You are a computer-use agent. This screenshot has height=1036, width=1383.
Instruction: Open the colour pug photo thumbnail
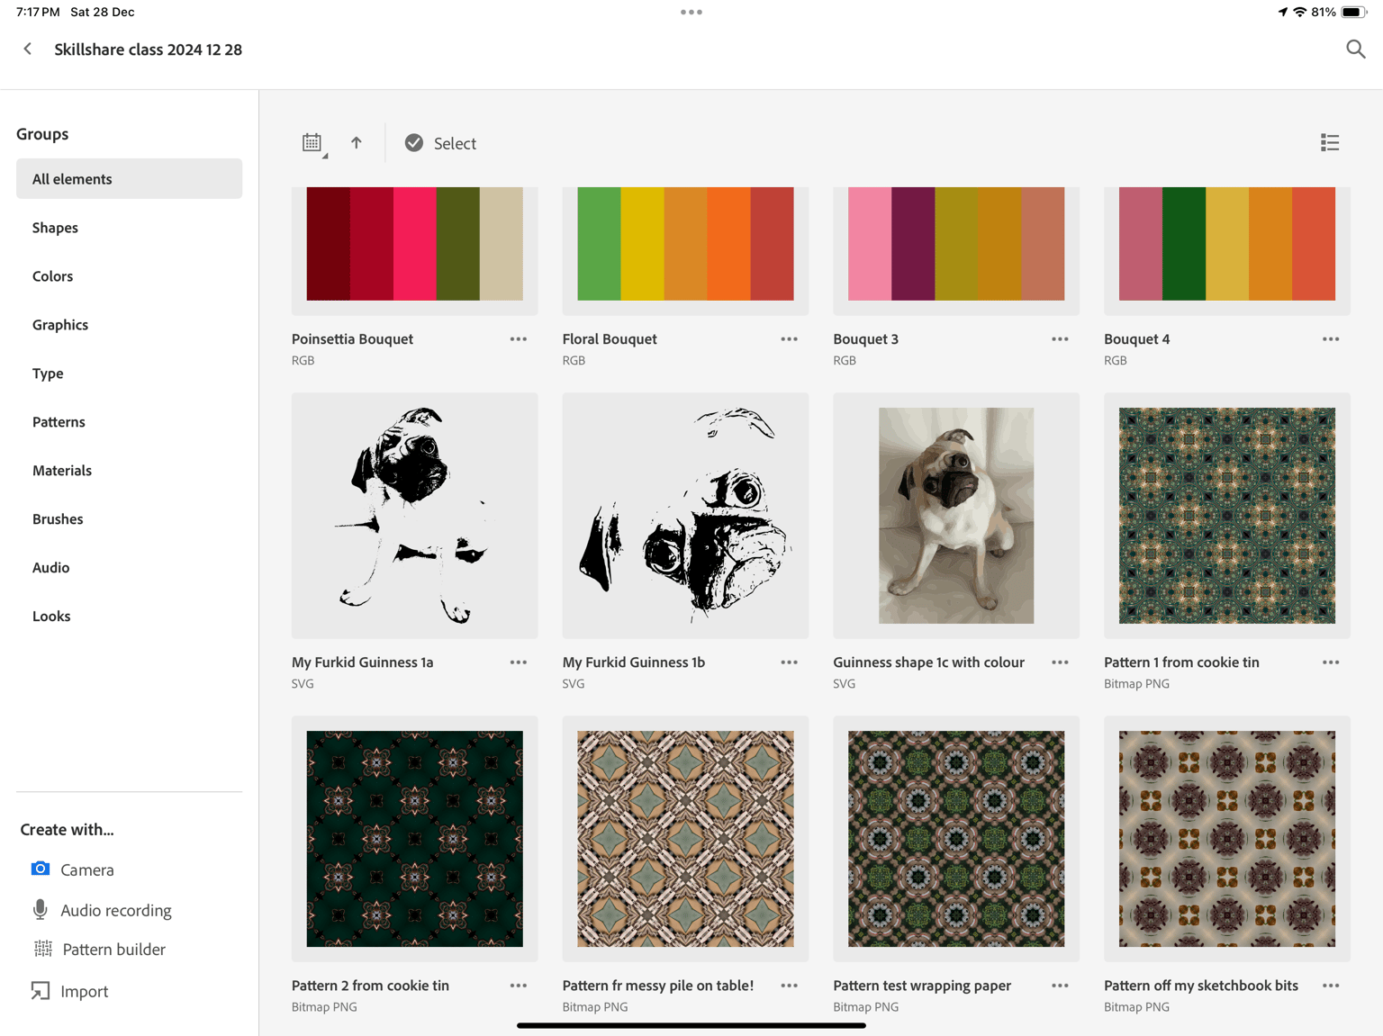pyautogui.click(x=956, y=516)
